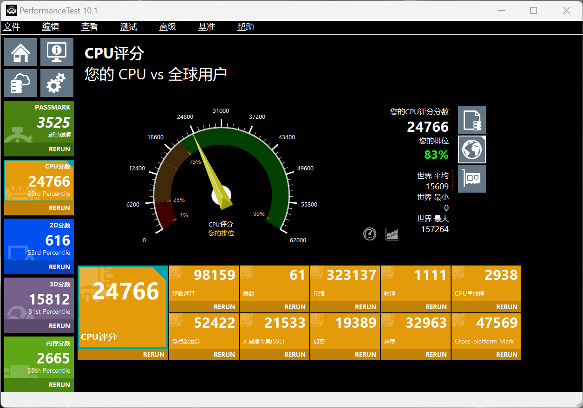Screen dimensions: 583x408
Task: Click the world average 15609 value
Action: [x=437, y=187]
